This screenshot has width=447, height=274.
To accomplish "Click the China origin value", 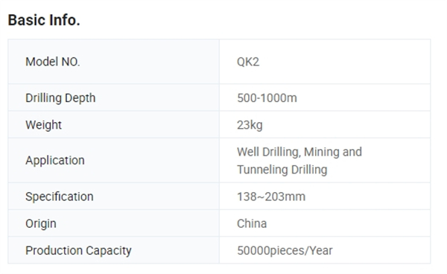I will point(252,223).
